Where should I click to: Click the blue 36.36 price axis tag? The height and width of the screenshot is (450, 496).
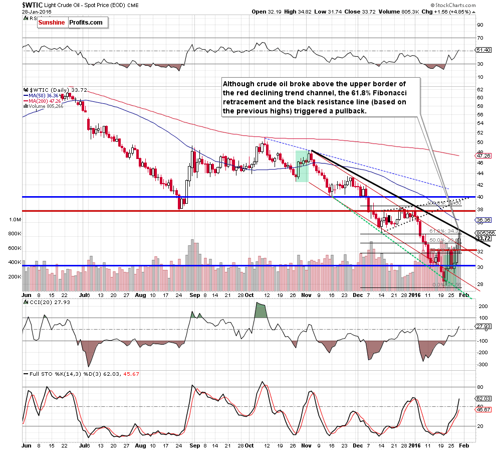pyautogui.click(x=483, y=220)
